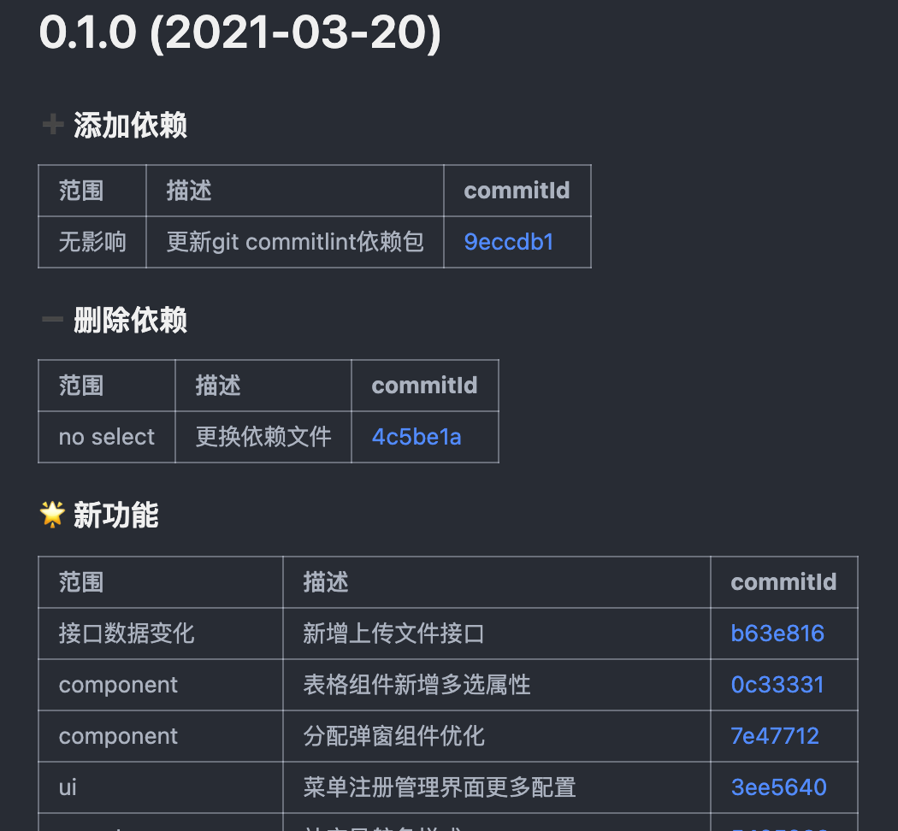
Task: Open commit link 4c5be1a
Action: click(417, 437)
